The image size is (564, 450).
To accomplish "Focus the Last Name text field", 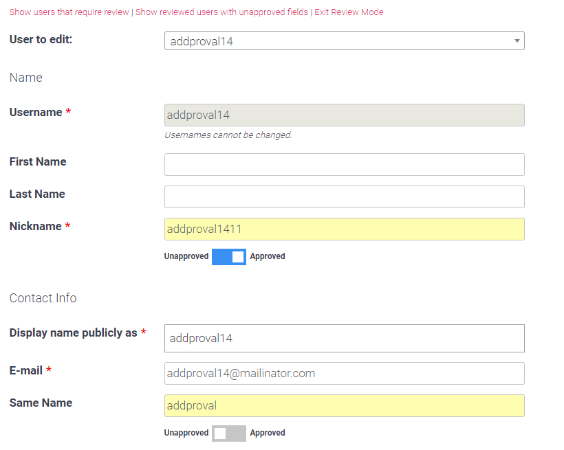I will 344,196.
